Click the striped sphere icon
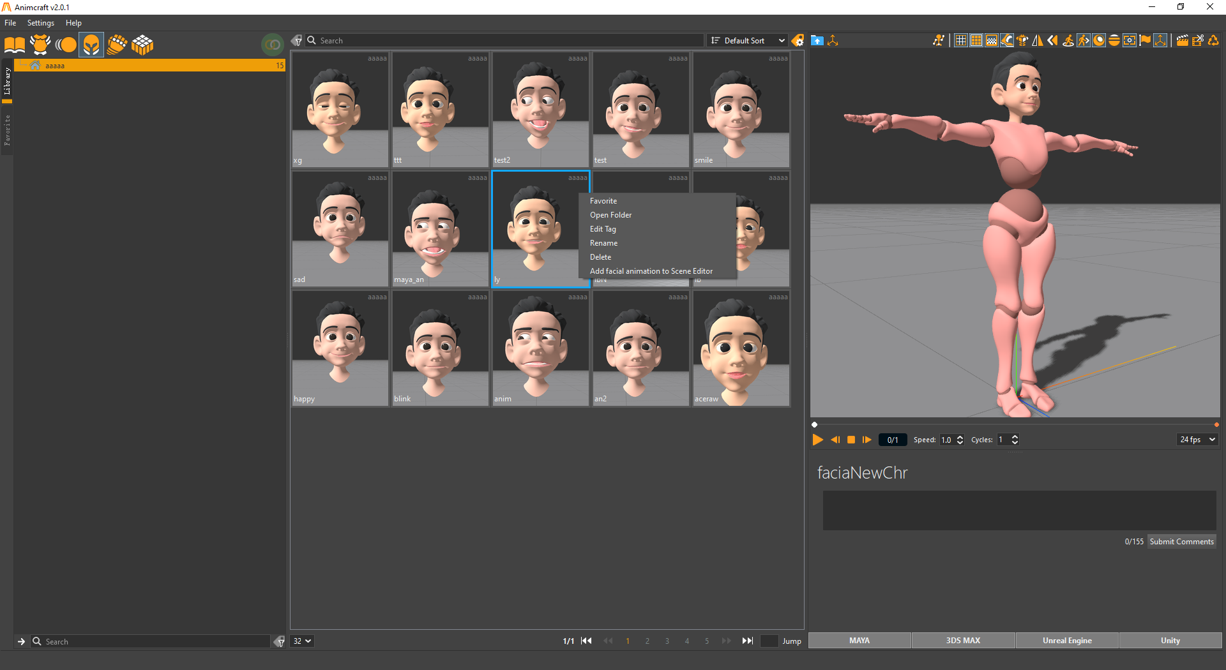Screen dimensions: 1226x670 tap(1114, 40)
